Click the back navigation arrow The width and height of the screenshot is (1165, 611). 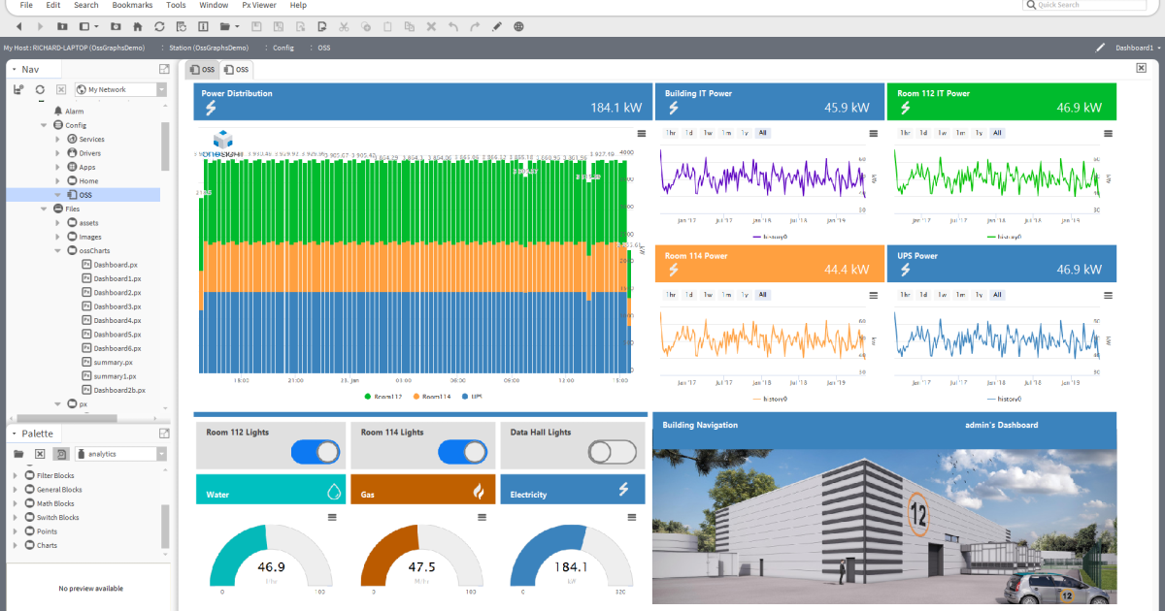18,26
